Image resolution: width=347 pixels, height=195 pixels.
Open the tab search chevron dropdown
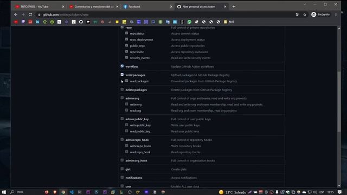[305, 4]
